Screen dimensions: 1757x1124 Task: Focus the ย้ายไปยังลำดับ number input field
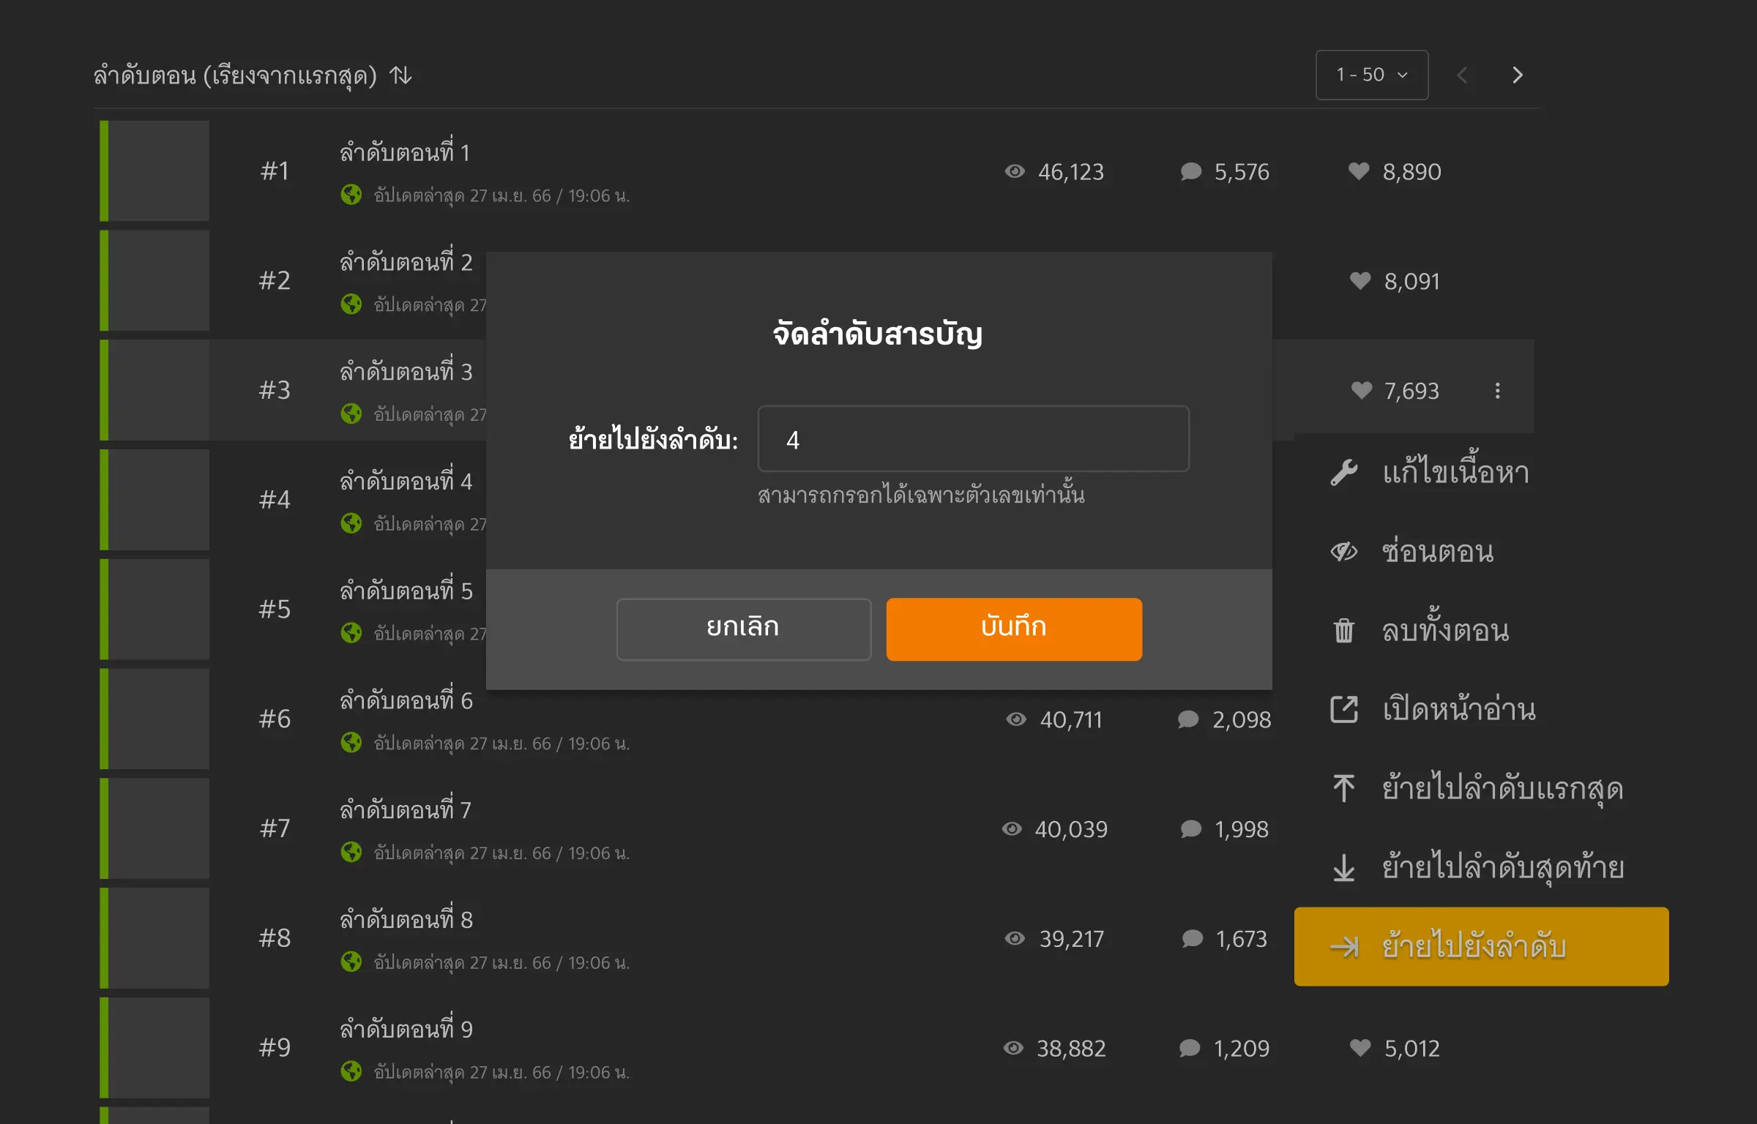click(973, 438)
